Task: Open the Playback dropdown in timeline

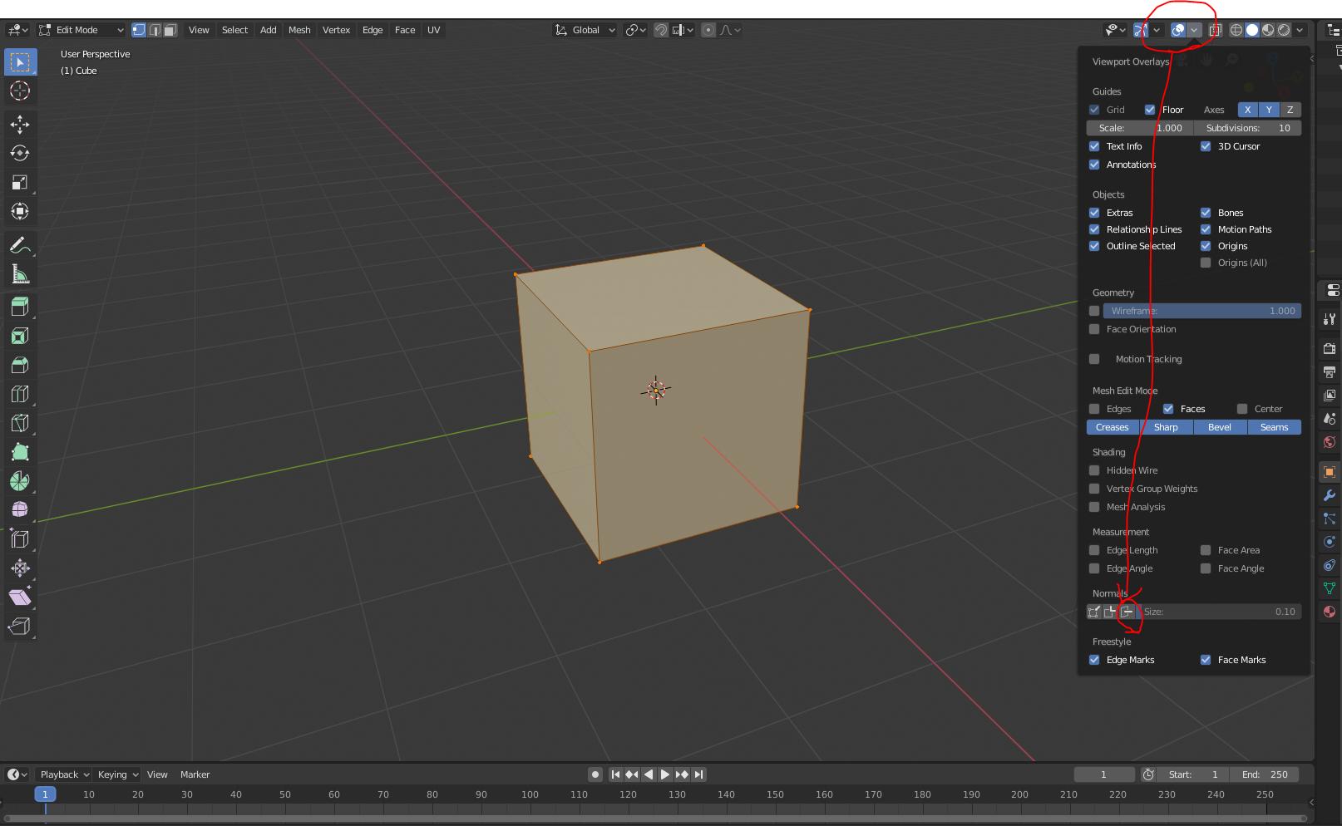Action: pyautogui.click(x=65, y=774)
